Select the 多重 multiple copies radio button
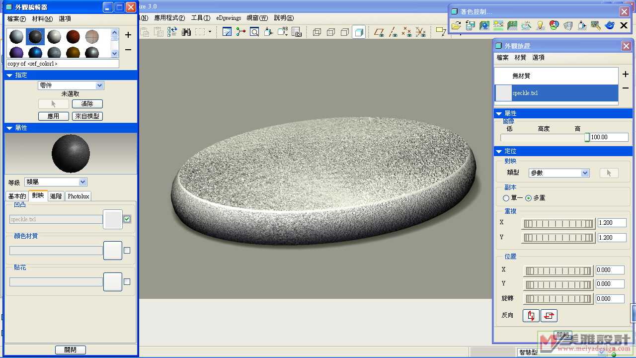The width and height of the screenshot is (636, 358). pos(528,198)
